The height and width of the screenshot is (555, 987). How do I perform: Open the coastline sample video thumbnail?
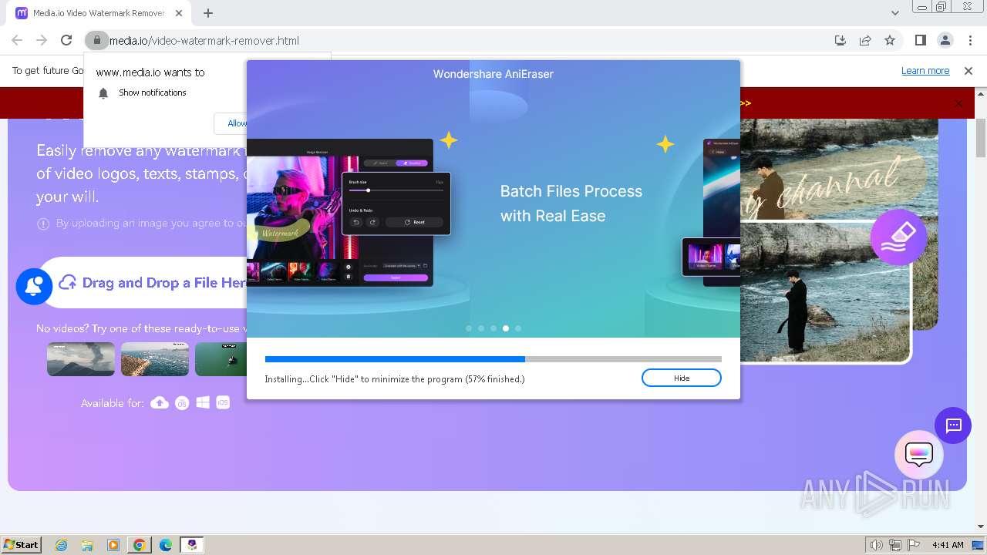[x=155, y=359]
